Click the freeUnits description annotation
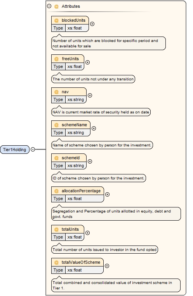The height and width of the screenshot is (296, 193). pos(93,79)
